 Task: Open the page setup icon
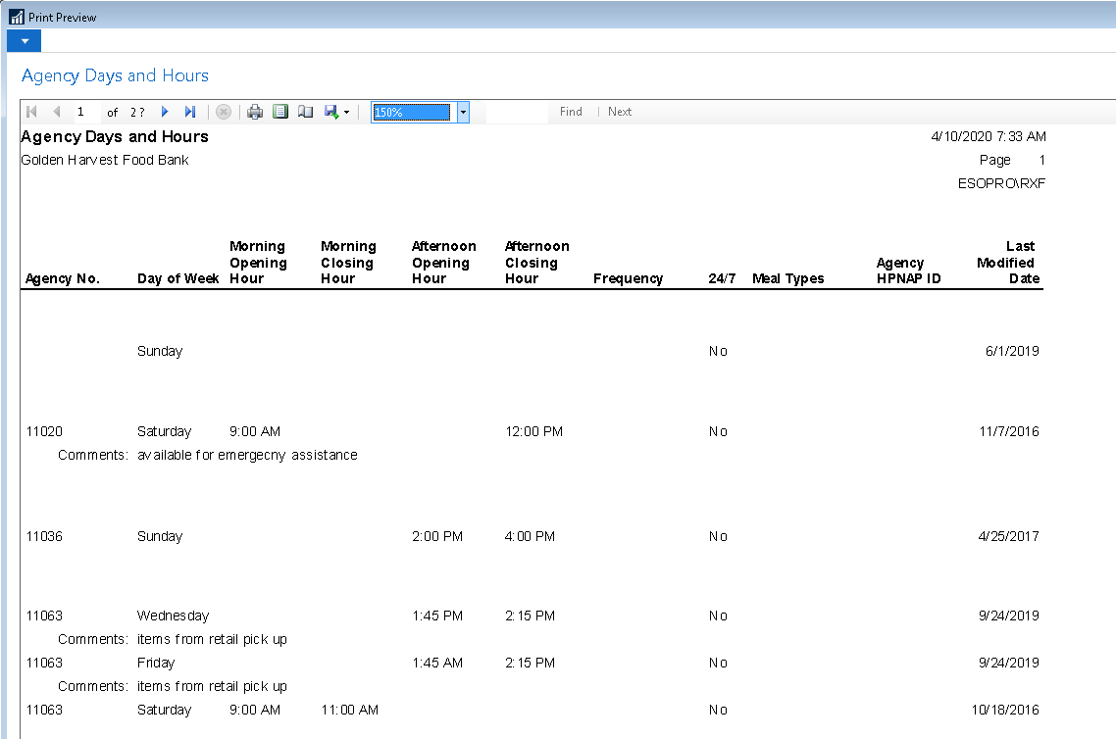pos(306,112)
